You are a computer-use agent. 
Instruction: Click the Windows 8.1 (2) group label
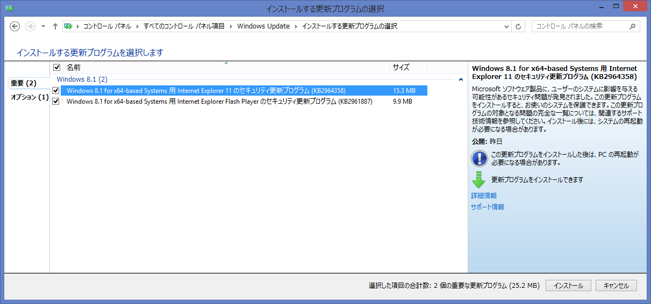click(x=82, y=79)
